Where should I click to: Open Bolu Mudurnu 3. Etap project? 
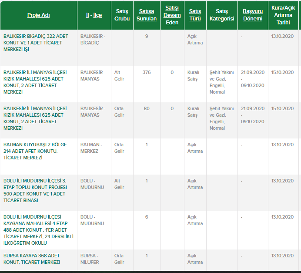35,190
